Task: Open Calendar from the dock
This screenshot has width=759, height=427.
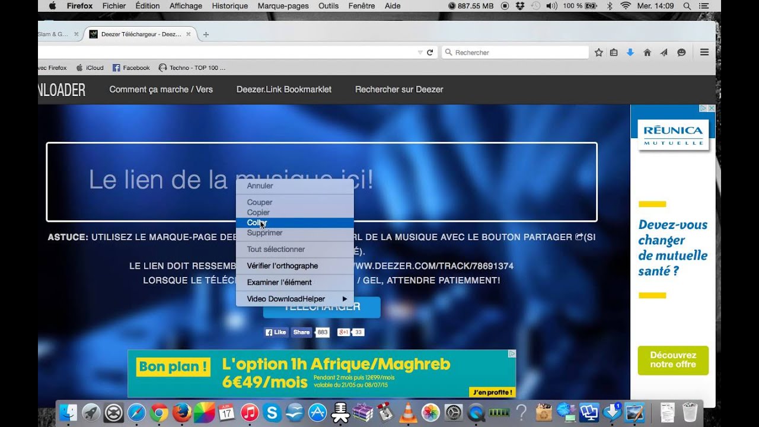Action: click(227, 412)
